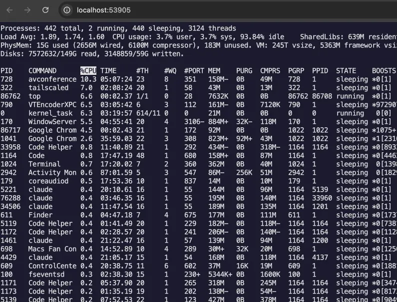This screenshot has height=302, width=397.
Task: Select the PID column header
Action: (6, 70)
